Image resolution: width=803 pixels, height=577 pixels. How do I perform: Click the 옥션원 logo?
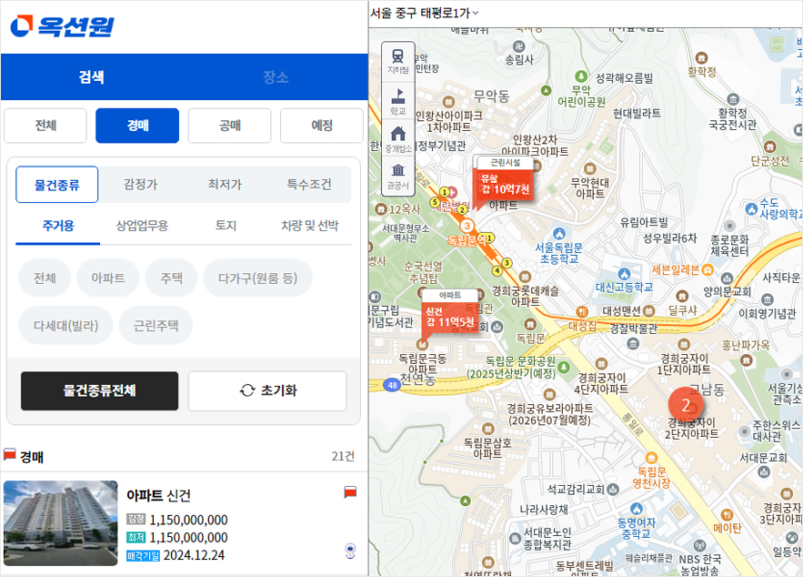tap(63, 26)
